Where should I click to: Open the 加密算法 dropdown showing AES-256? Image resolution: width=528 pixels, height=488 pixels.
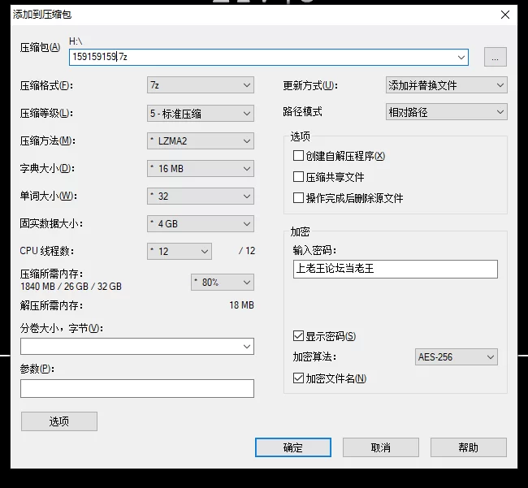[x=457, y=356]
